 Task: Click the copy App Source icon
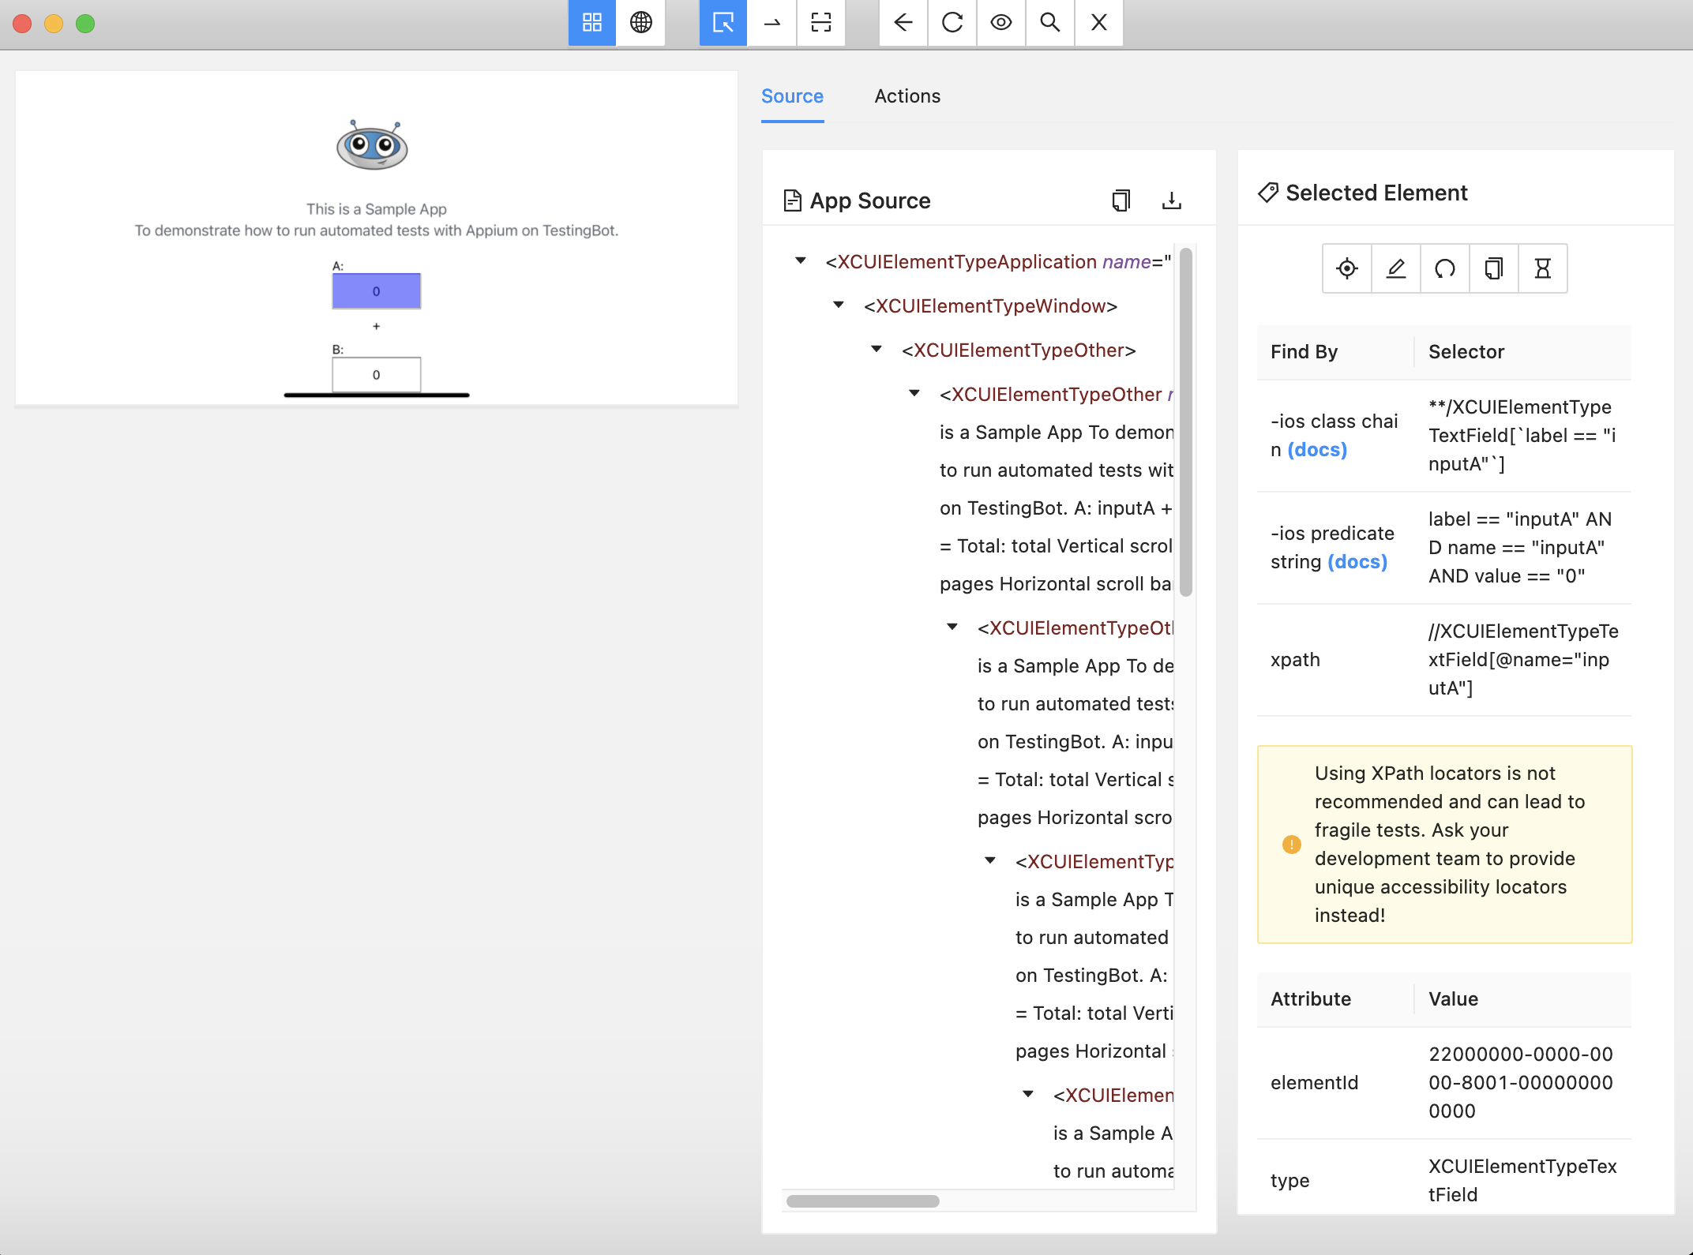tap(1121, 202)
